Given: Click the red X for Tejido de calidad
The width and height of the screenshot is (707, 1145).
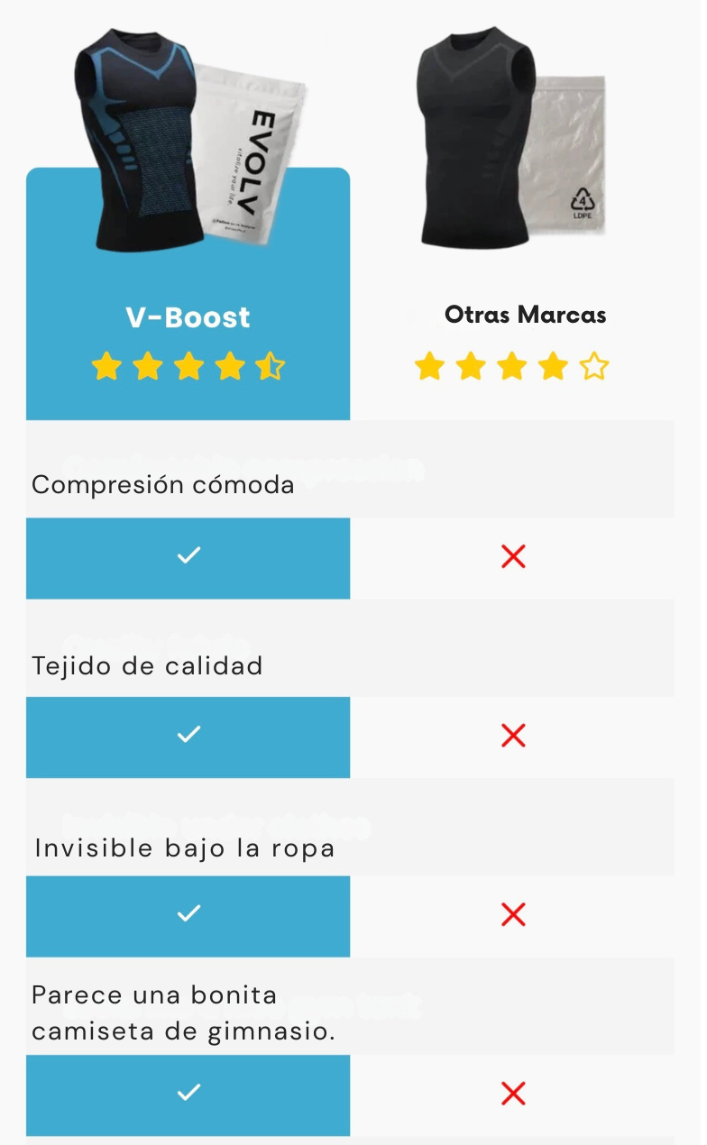Looking at the screenshot, I should click(513, 736).
